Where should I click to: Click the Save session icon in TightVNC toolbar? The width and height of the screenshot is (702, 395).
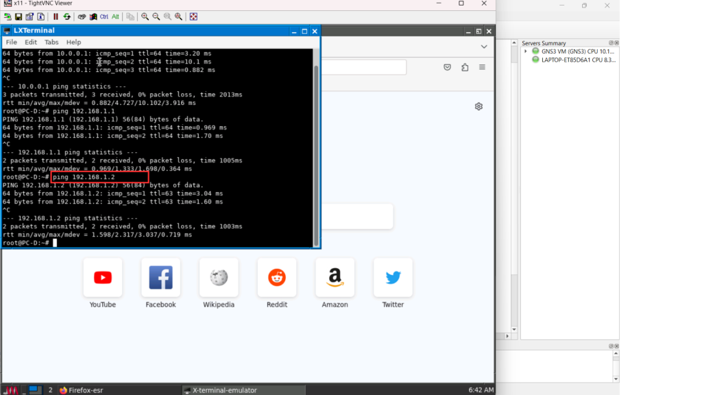click(19, 16)
